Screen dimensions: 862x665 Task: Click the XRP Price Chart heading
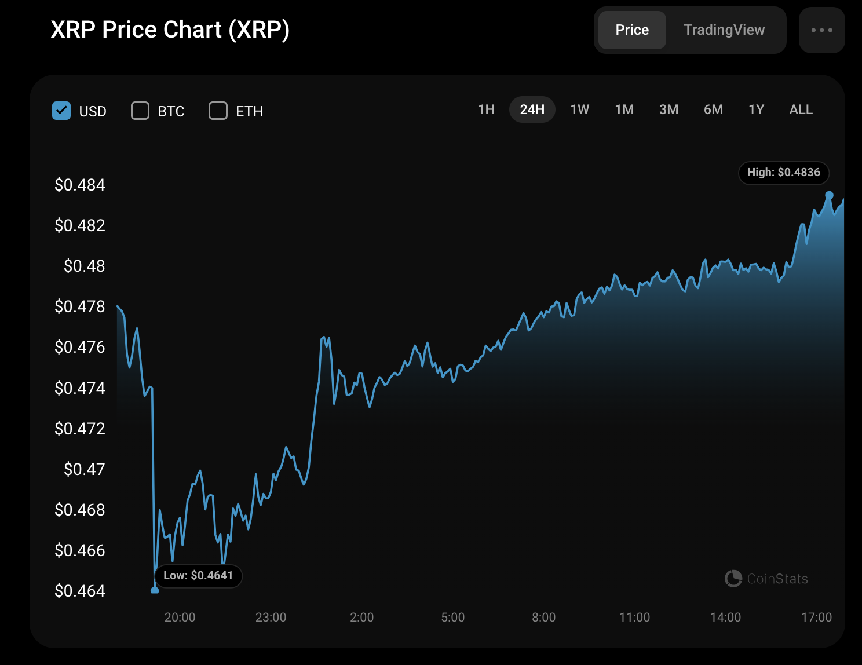coord(170,30)
